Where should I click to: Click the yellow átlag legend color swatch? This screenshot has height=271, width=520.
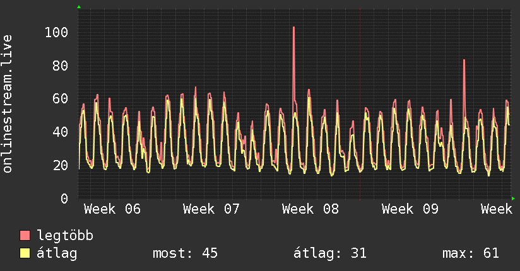click(25, 253)
